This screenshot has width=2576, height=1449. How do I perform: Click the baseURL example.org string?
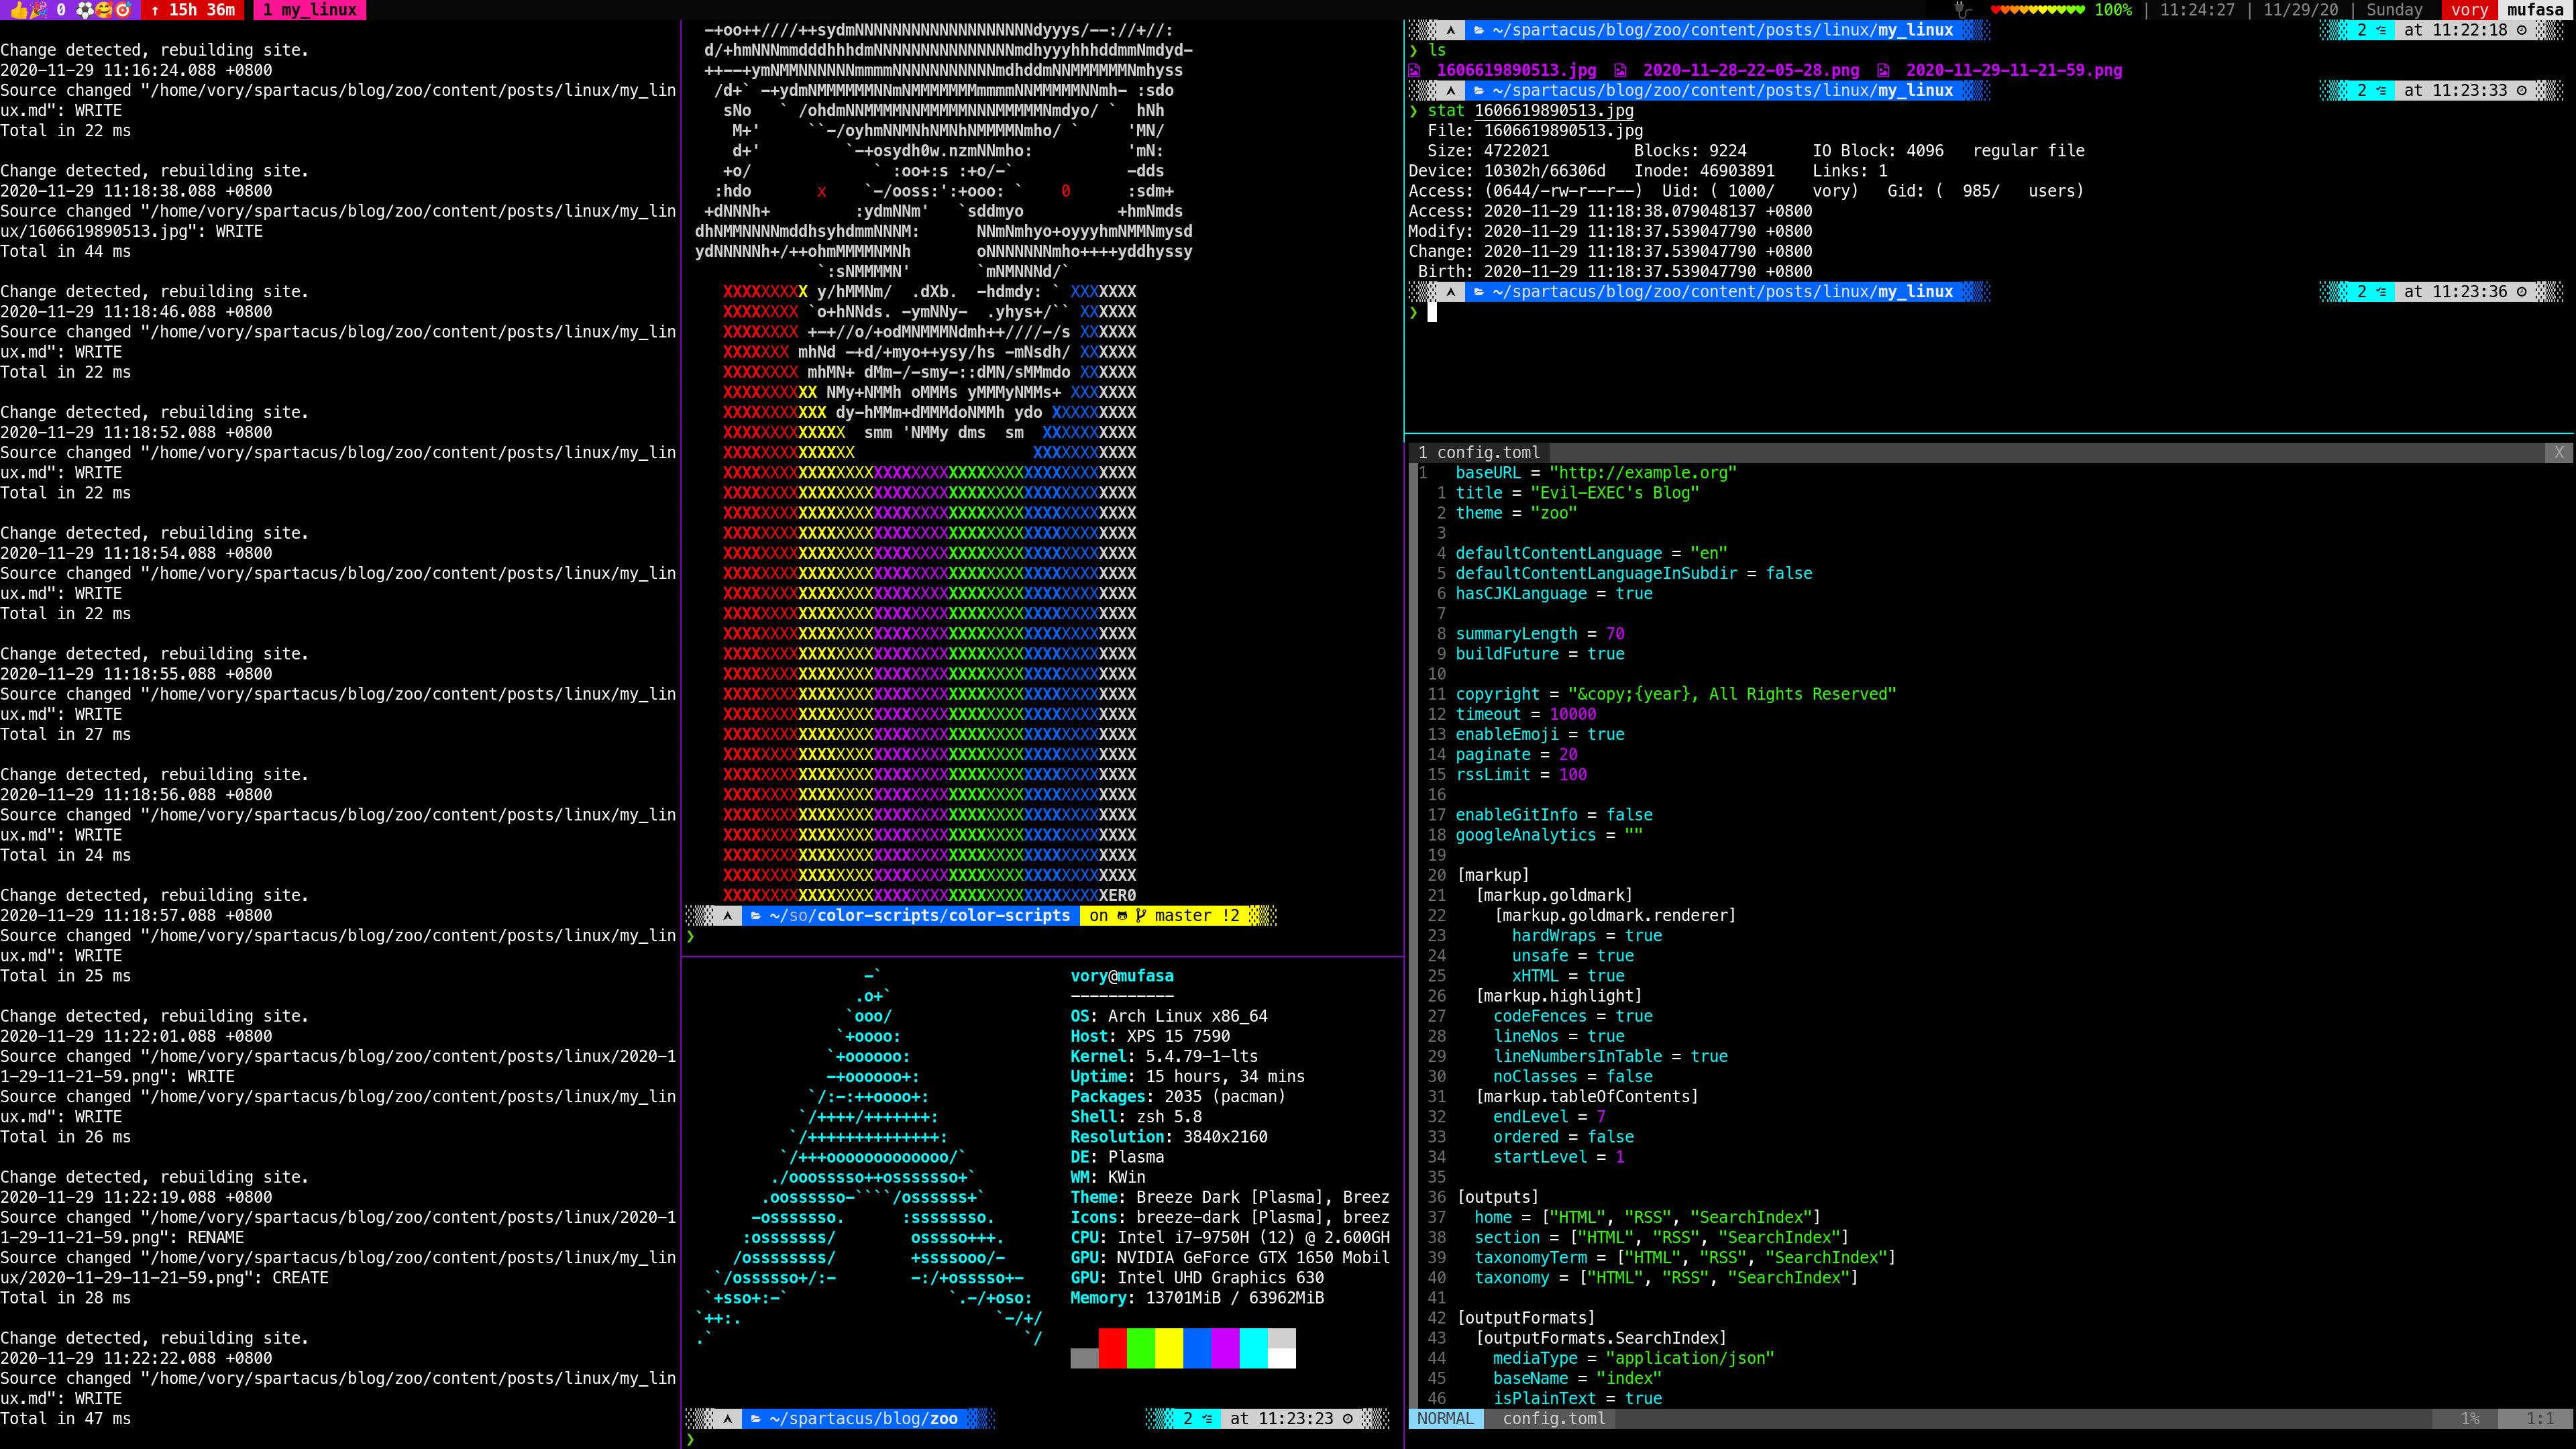pyautogui.click(x=1642, y=473)
